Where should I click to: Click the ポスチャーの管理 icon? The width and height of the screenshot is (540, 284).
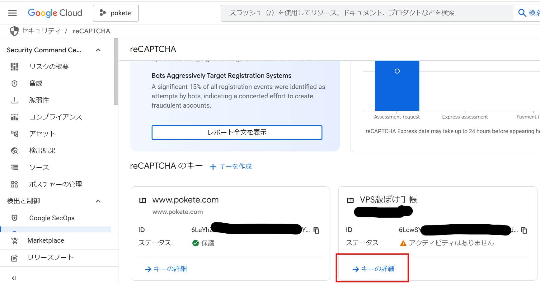[x=15, y=184]
